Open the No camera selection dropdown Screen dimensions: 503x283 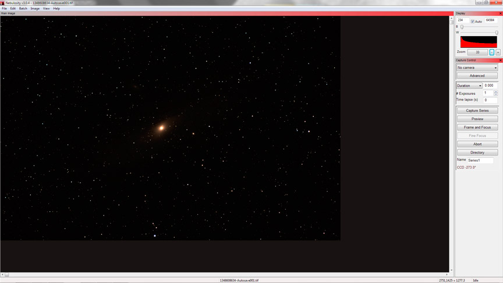(x=477, y=68)
